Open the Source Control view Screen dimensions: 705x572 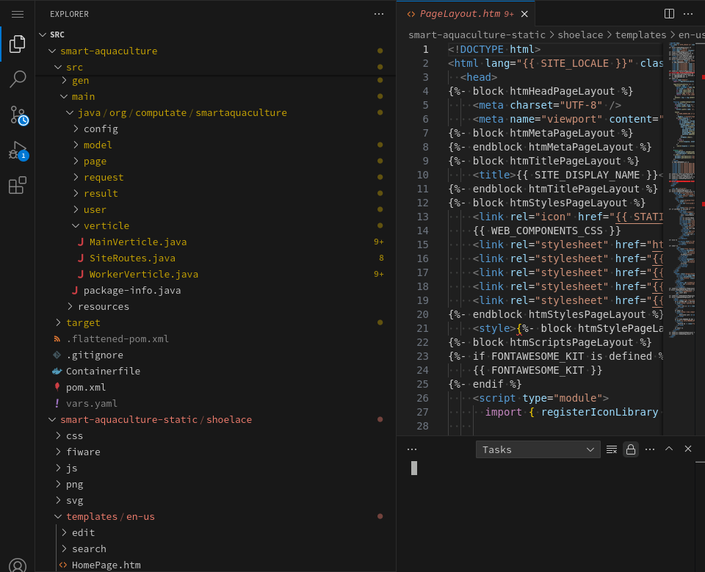pyautogui.click(x=18, y=115)
